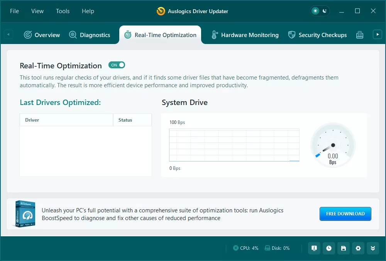Image resolution: width=386 pixels, height=261 pixels.
Task: Click the FREE DOWNLOAD button for BoostSpeed
Action: 345,214
